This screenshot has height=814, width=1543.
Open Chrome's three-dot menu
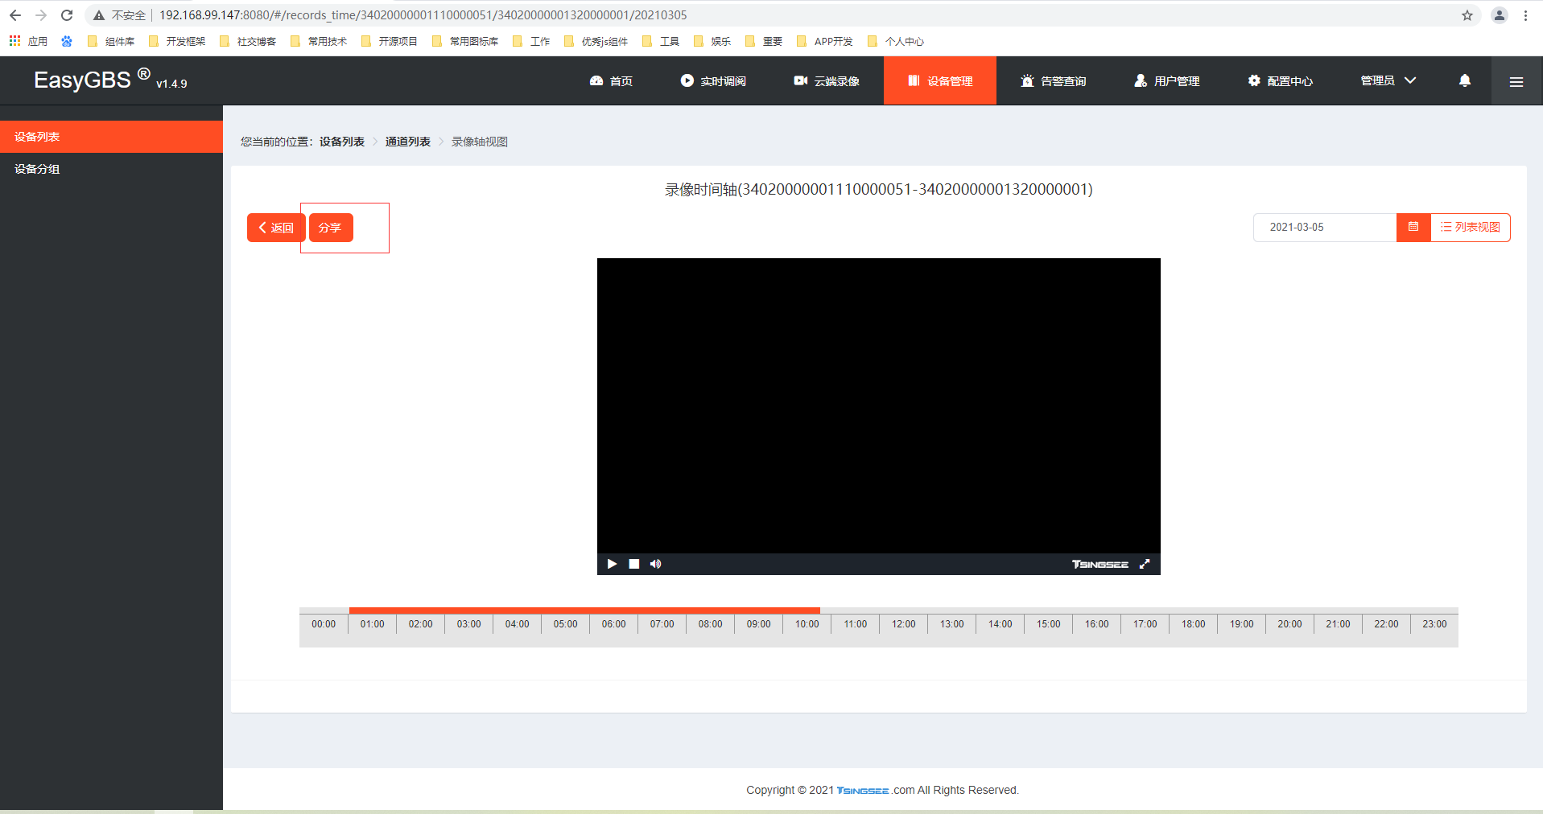1525,15
